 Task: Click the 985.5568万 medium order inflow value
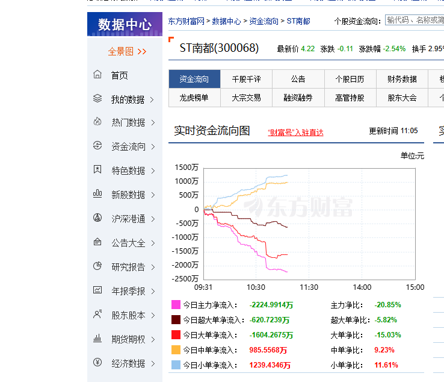click(x=268, y=350)
